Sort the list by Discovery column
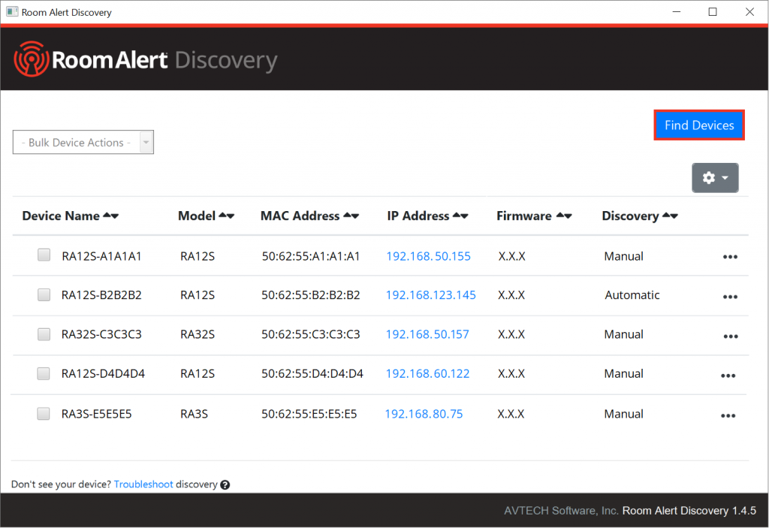Screen dimensions: 769x528 pos(670,216)
